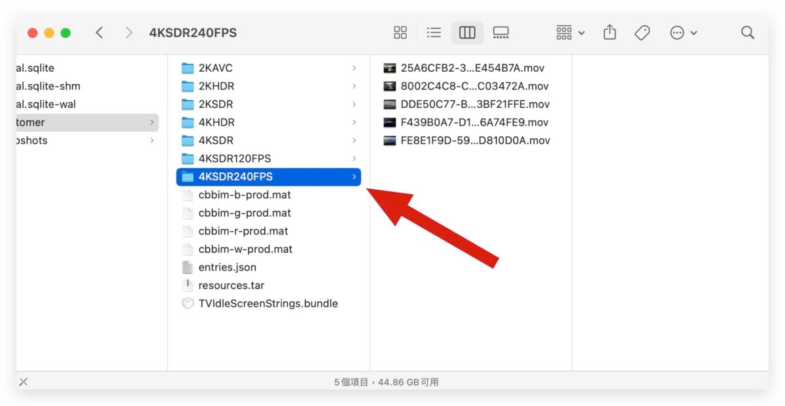Go back with the left chevron
The width and height of the screenshot is (785, 406).
[x=99, y=33]
